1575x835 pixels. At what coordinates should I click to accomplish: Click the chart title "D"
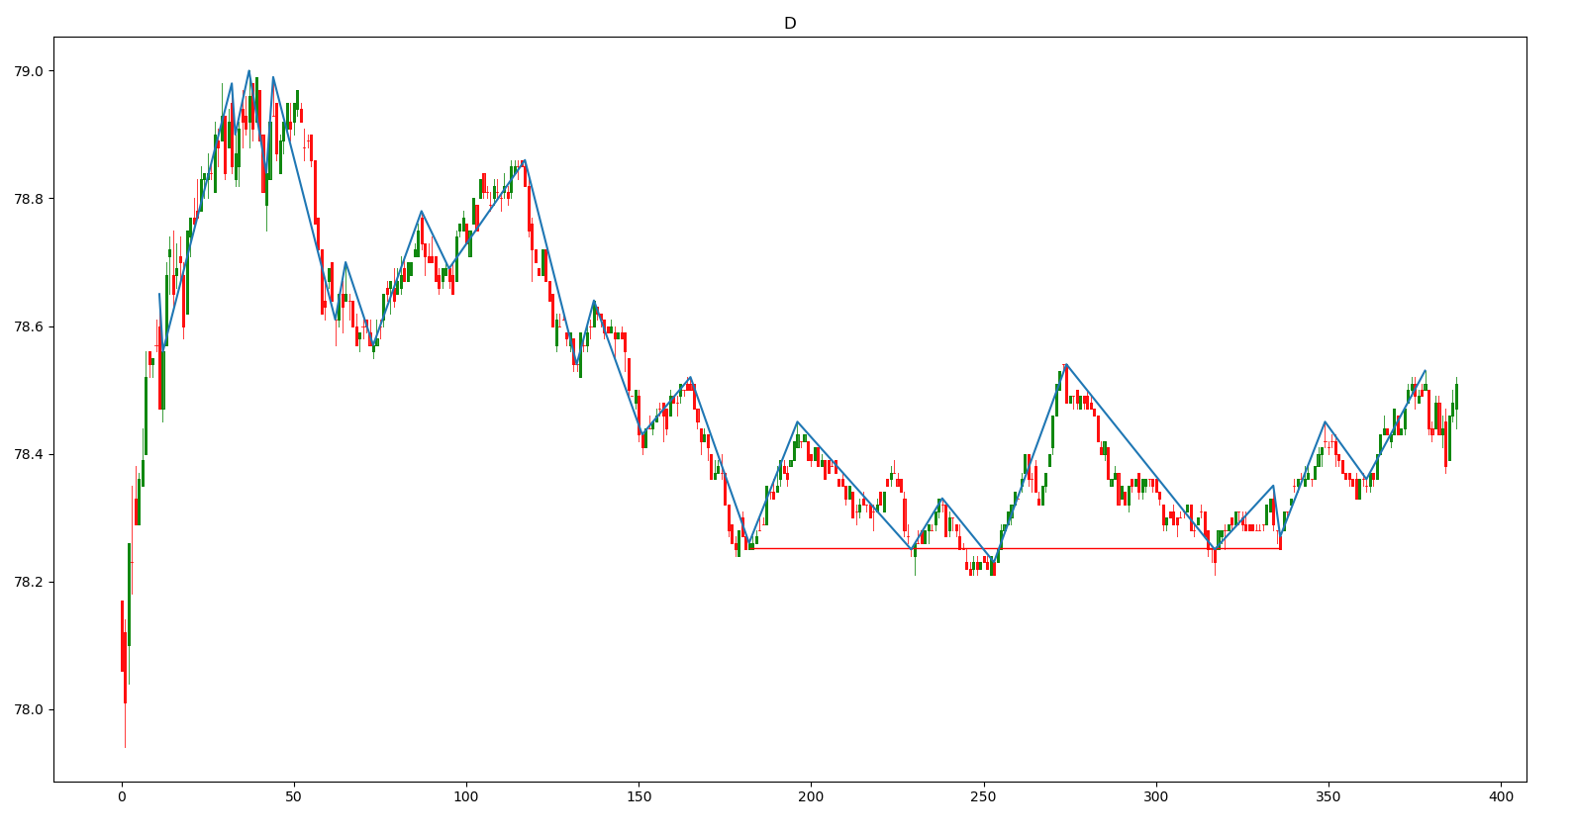pos(790,24)
